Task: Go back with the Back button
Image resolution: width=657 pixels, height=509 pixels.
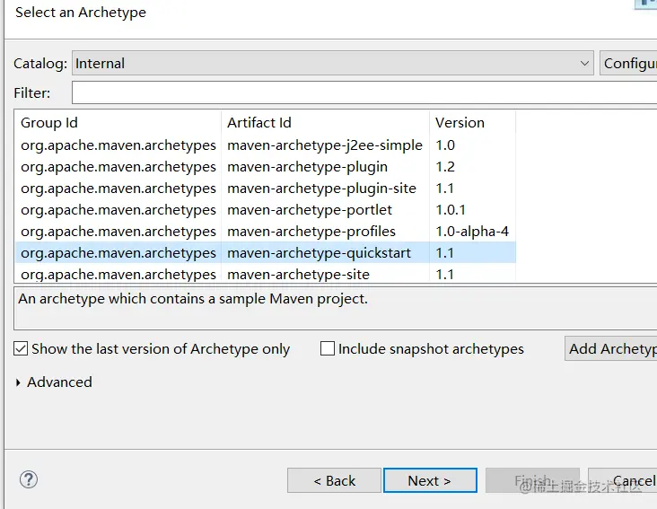Action: 334,480
